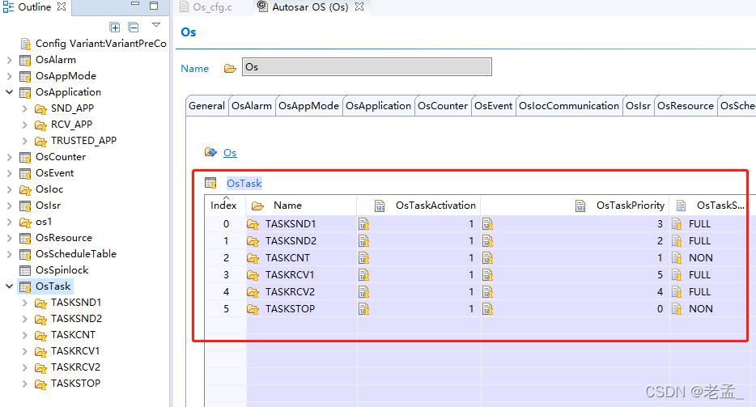Close the Outline view tab

tap(62, 6)
